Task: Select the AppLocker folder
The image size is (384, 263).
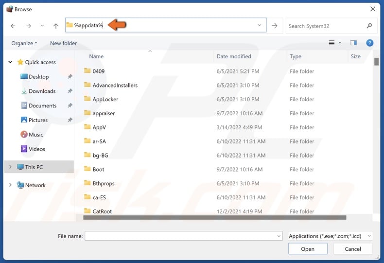Action: (x=101, y=99)
